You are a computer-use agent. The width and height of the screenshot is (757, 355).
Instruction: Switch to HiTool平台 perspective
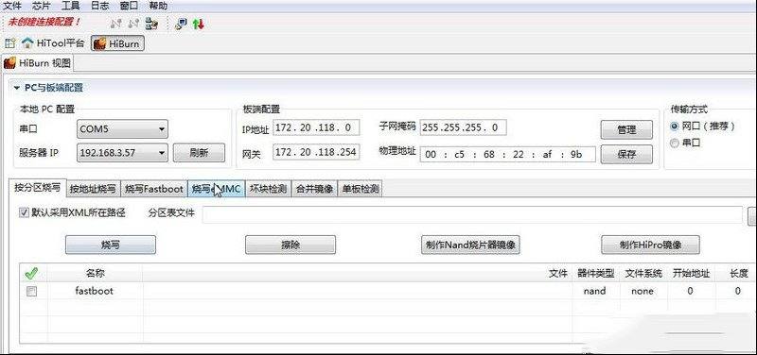53,42
